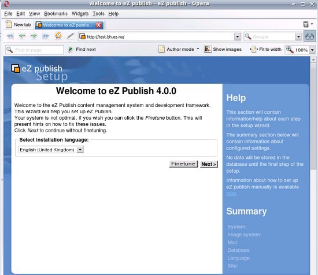The height and width of the screenshot is (275, 318).
Task: Open the Bookmarks menu
Action: [56, 14]
